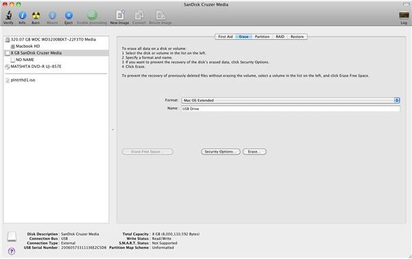Click the Verify microscope icon
The width and height of the screenshot is (412, 259).
9,15
